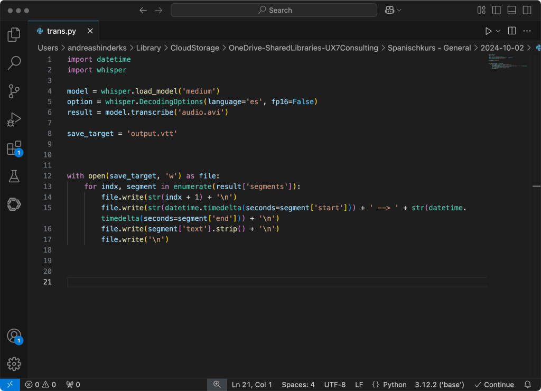
Task: Click the Library breadcrumb item
Action: tap(148, 48)
